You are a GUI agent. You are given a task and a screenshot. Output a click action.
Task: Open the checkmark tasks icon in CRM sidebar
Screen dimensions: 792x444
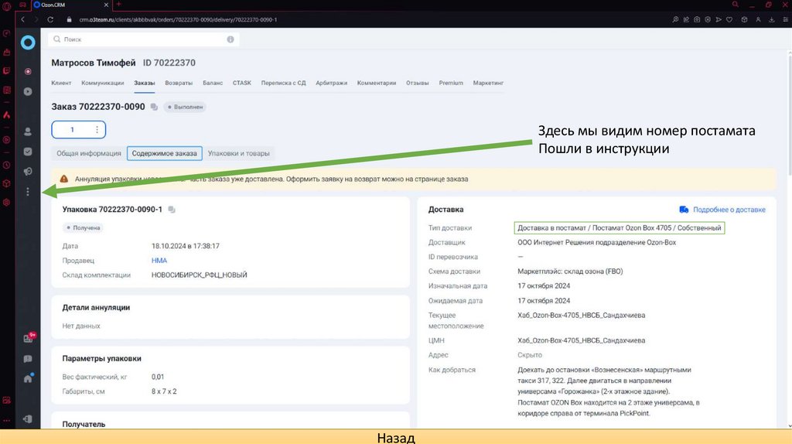pos(28,152)
